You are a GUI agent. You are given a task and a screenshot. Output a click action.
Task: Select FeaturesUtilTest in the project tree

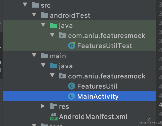(105, 46)
